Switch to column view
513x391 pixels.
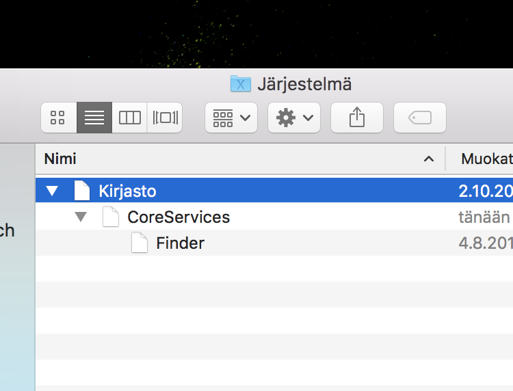[129, 118]
